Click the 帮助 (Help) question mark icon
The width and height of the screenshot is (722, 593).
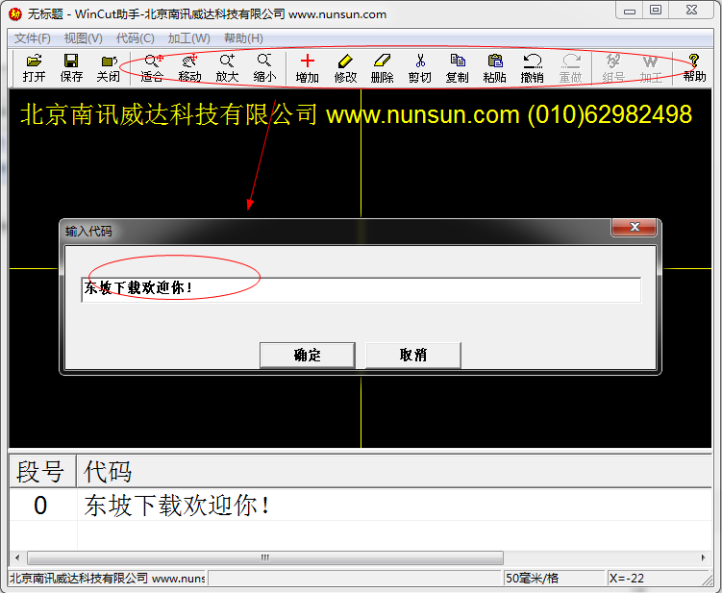click(x=694, y=68)
